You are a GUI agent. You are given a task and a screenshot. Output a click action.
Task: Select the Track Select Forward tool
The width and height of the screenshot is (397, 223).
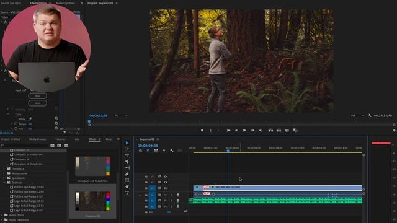click(127, 149)
